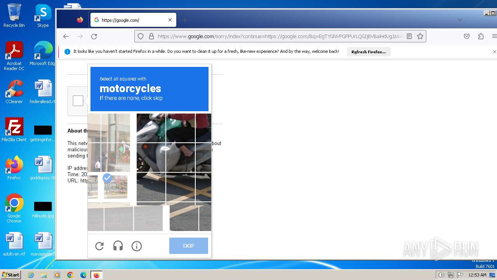This screenshot has width=497, height=280.
Task: Dismiss the Firefox refresh notification bar
Action: [494, 51]
